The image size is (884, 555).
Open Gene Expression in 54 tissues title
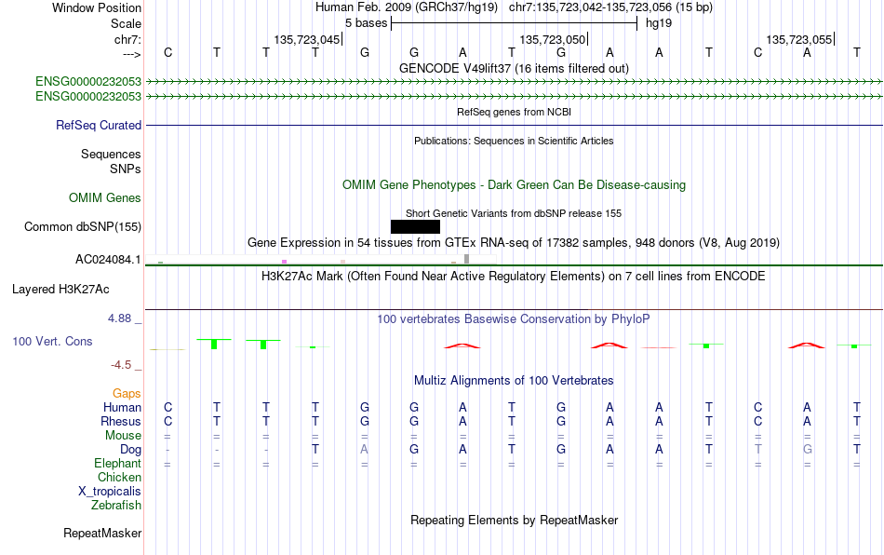(514, 242)
